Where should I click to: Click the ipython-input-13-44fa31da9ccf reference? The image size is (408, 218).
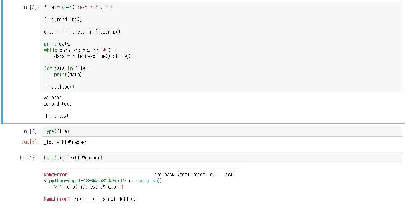coord(85,181)
